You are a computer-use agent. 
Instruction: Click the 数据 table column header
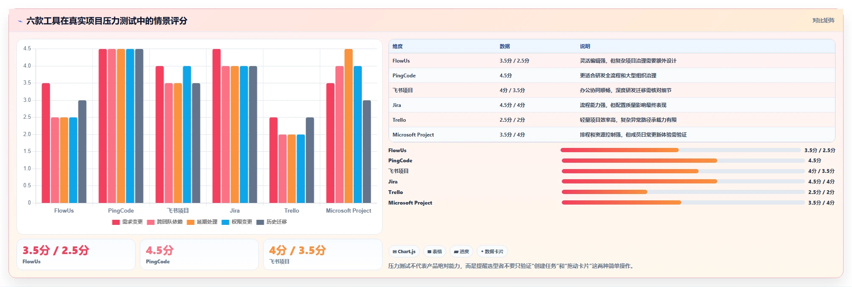pos(505,46)
